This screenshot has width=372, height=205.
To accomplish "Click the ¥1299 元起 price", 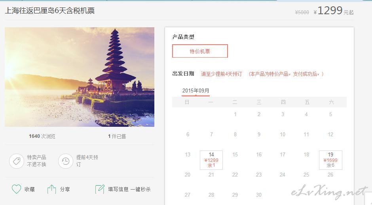I will click(x=333, y=11).
